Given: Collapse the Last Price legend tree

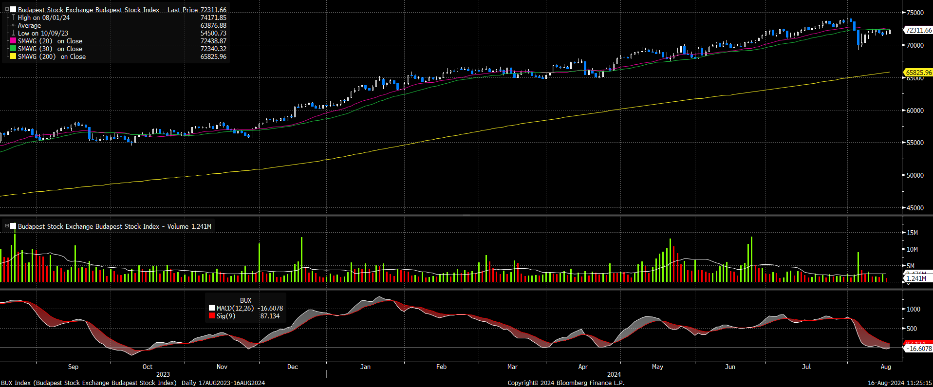Looking at the screenshot, I should pos(7,10).
